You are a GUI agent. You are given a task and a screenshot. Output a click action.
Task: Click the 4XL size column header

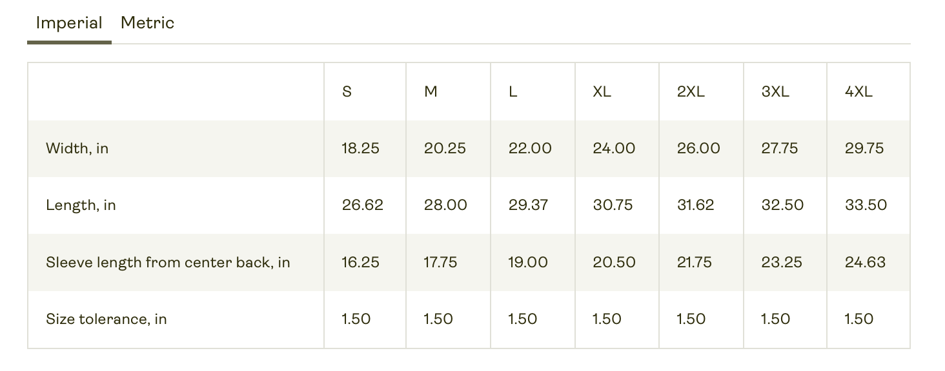point(859,91)
